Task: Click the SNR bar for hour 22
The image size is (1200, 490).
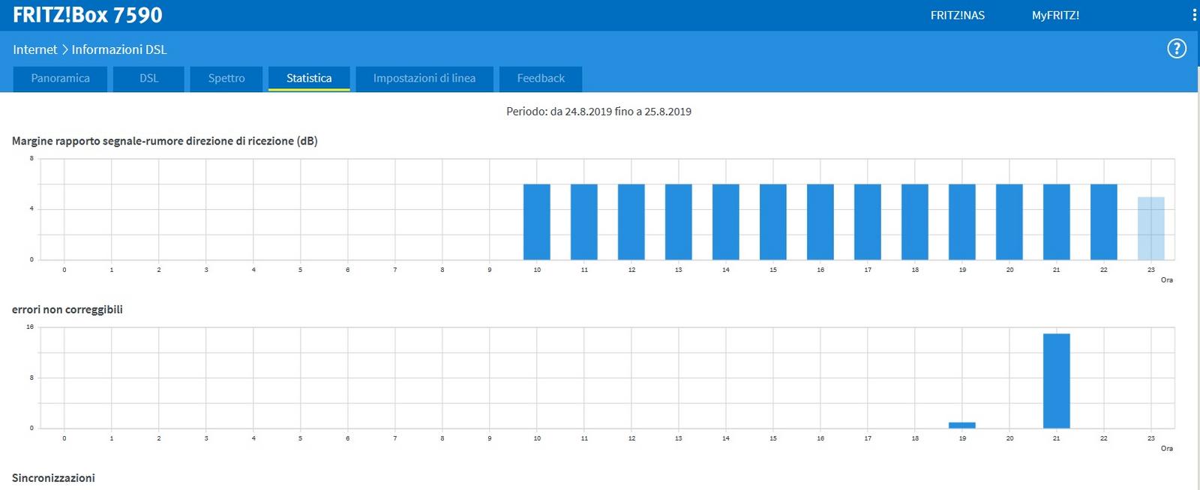Action: point(1104,222)
